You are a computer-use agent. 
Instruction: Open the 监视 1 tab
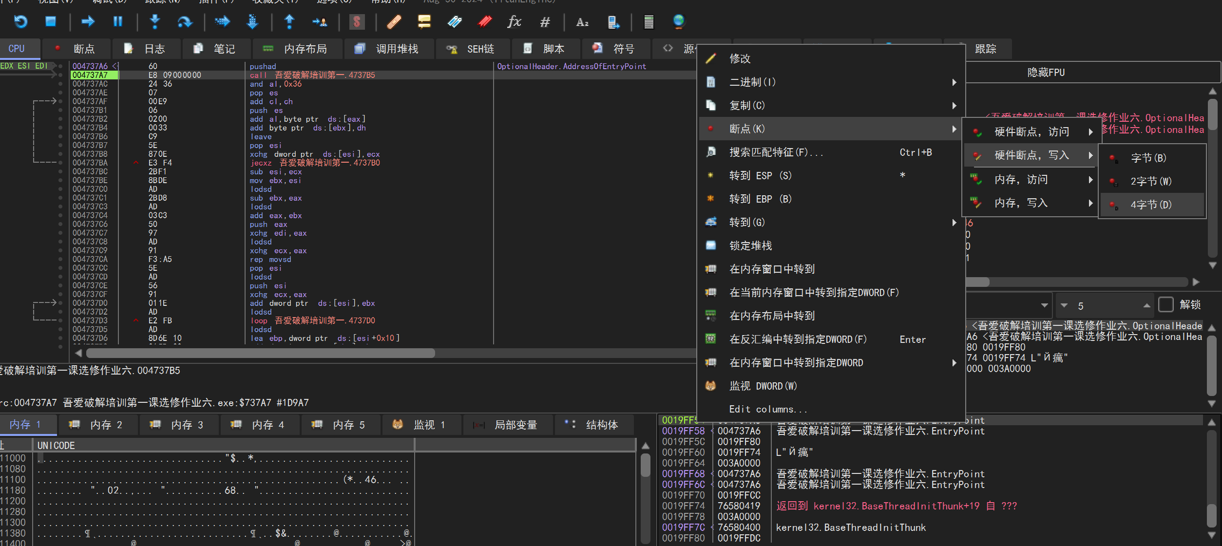[421, 425]
